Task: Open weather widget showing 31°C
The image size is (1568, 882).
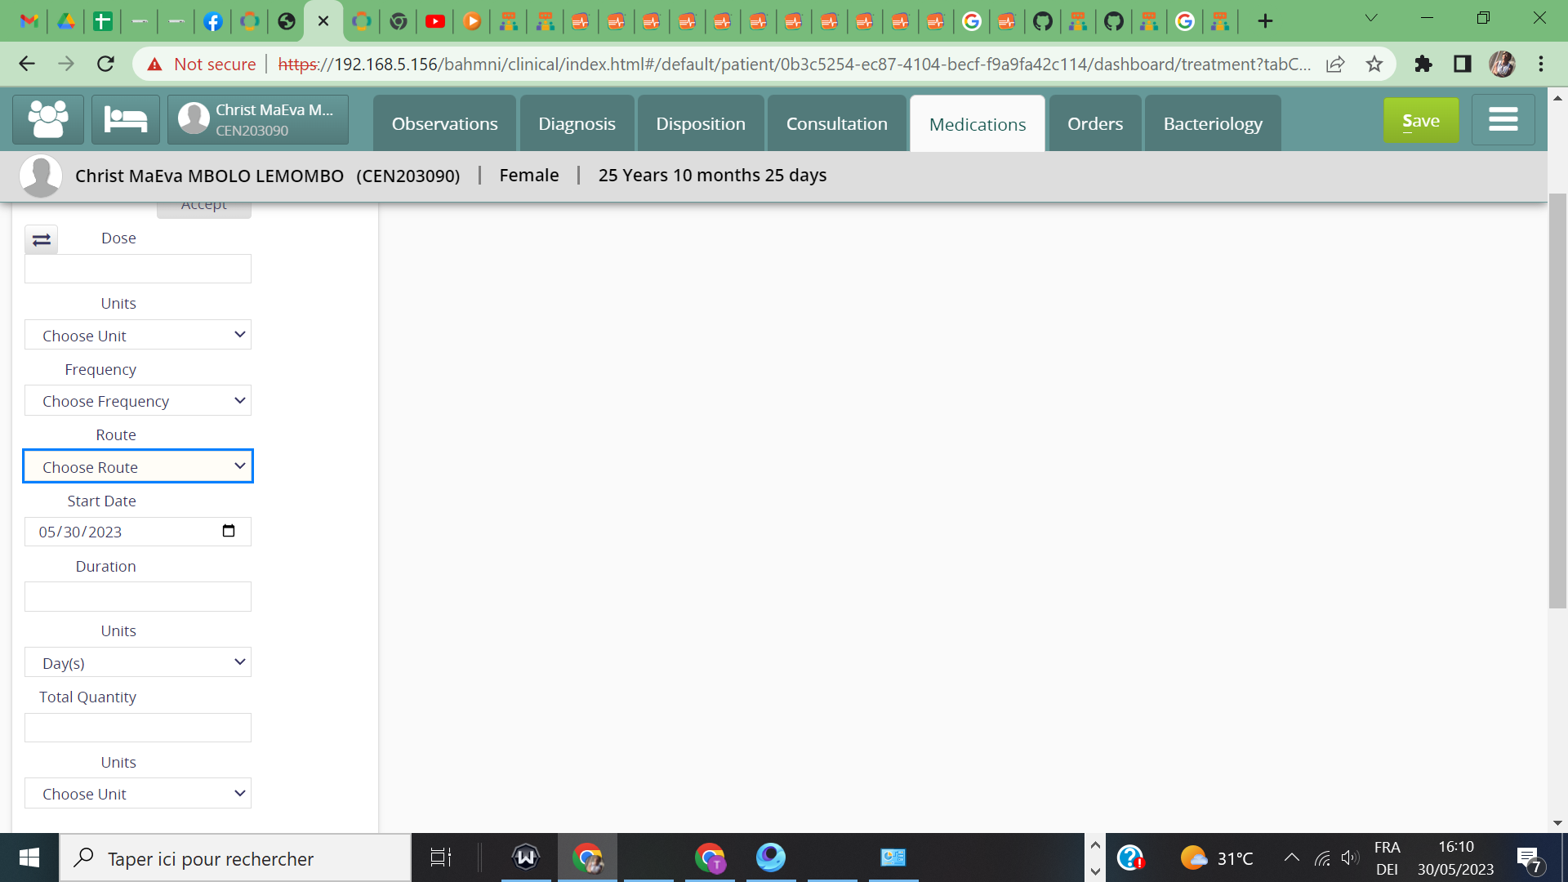Action: click(x=1216, y=857)
